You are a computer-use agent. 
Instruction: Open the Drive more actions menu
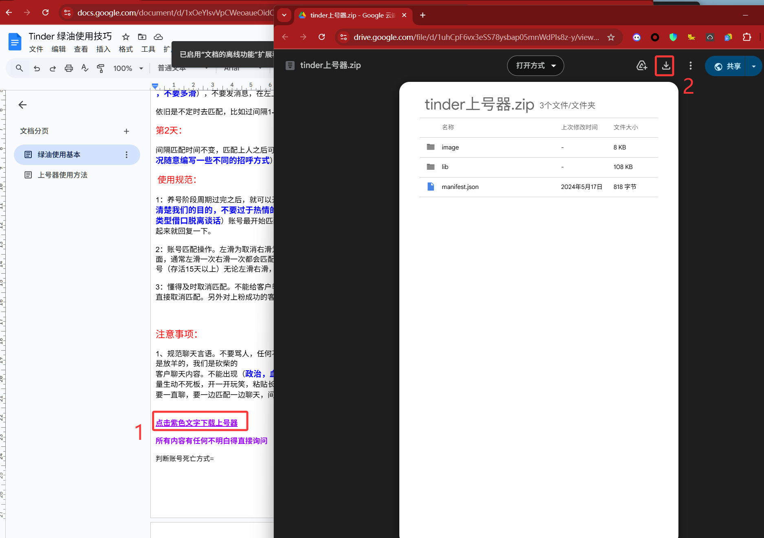[690, 66]
